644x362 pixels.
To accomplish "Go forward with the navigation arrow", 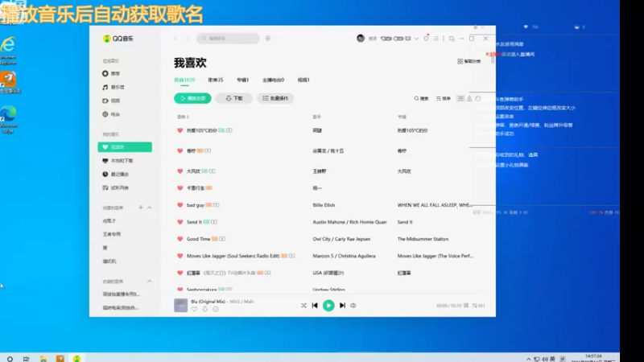I will click(188, 38).
